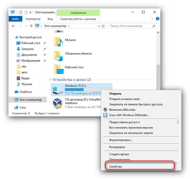190x179 pixels.
Task: Select the CD-дисковод (D:) VirtualBox icon
Action: pos(57,103)
